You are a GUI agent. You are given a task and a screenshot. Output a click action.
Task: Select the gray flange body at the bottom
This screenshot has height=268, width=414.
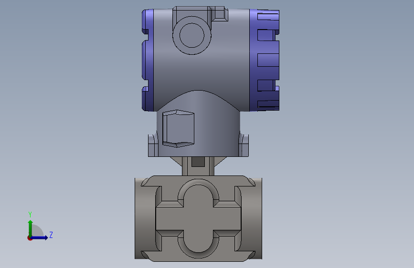coord(198,219)
